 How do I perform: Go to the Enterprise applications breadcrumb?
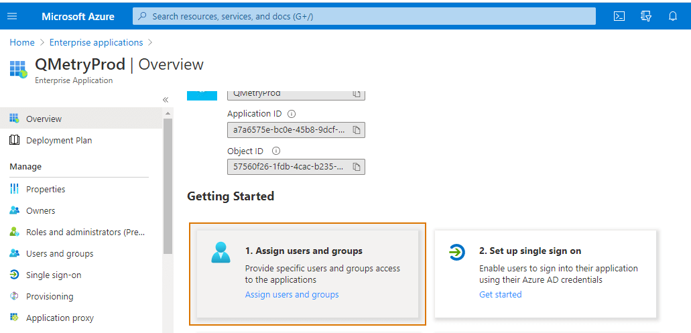pyautogui.click(x=96, y=42)
